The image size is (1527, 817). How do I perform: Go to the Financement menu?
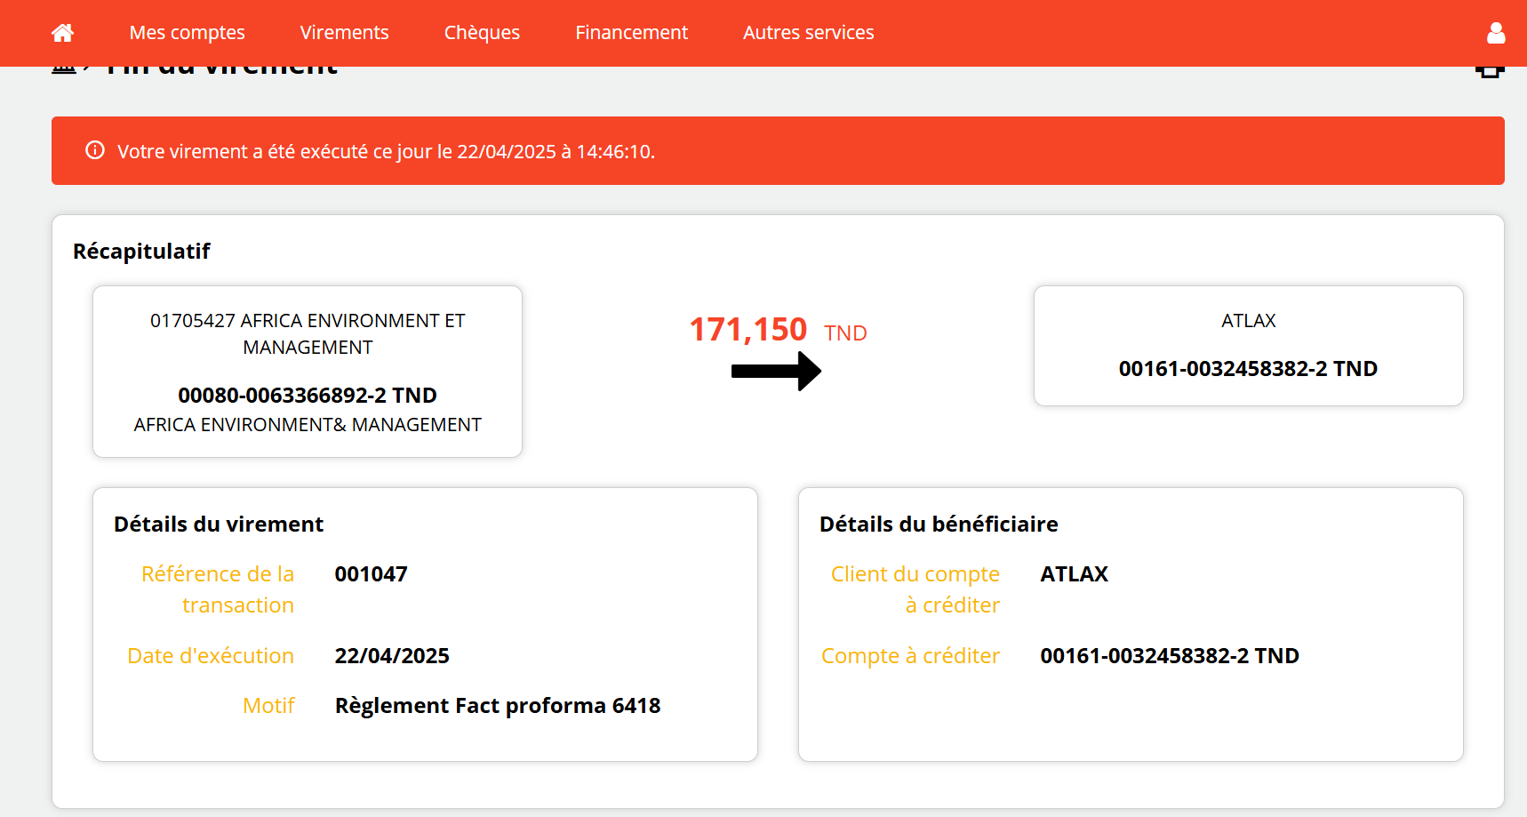[x=631, y=33]
